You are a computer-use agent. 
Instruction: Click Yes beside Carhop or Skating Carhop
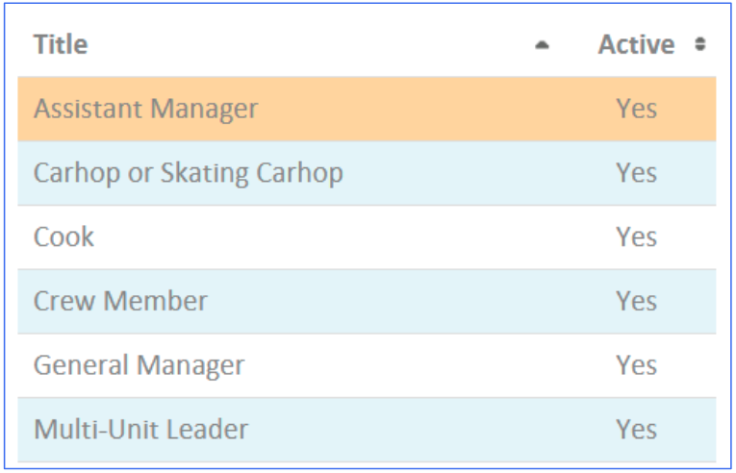(636, 173)
